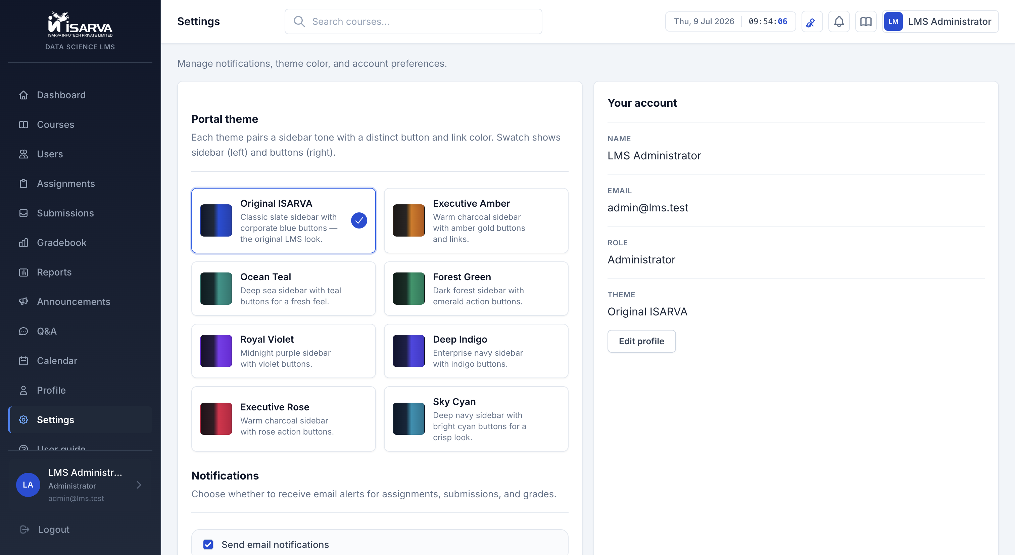Open the Assignments page link

[80, 184]
